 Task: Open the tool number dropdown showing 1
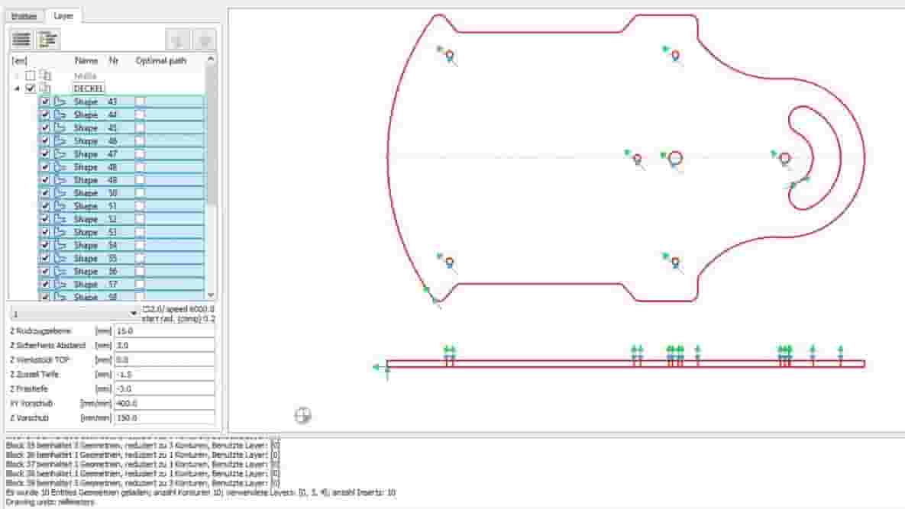tap(74, 314)
